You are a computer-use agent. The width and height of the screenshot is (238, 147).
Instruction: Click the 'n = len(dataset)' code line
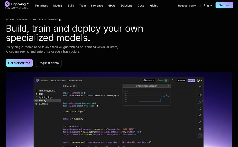pyautogui.click(x=71, y=126)
